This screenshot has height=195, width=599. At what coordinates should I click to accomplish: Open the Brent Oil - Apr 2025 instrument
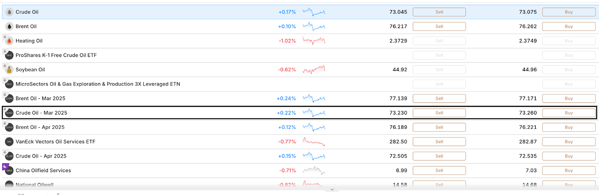40,127
